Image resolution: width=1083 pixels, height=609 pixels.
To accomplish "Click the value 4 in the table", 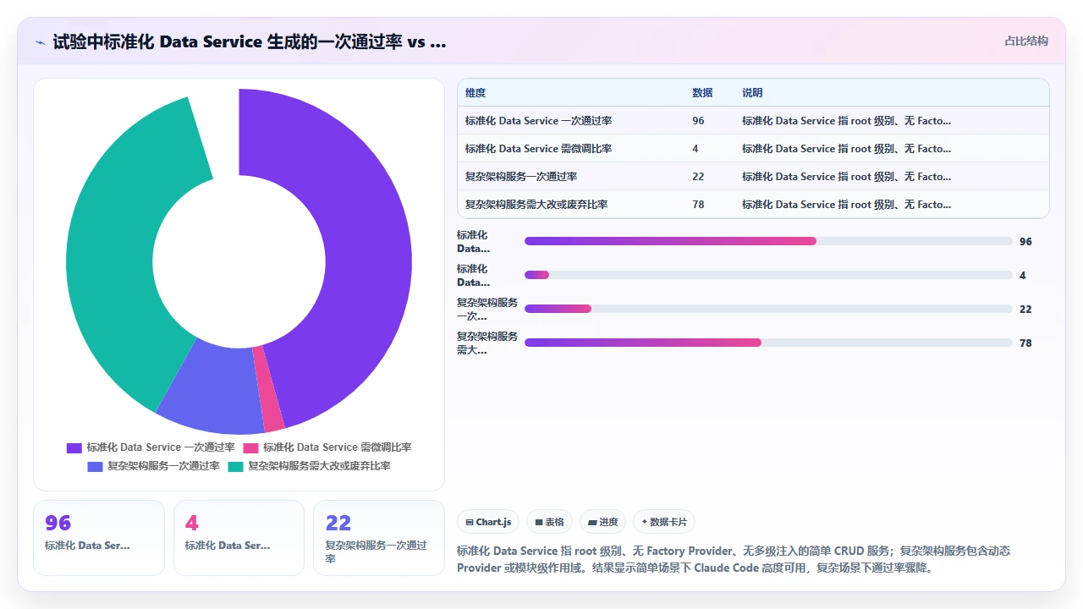I will 695,149.
